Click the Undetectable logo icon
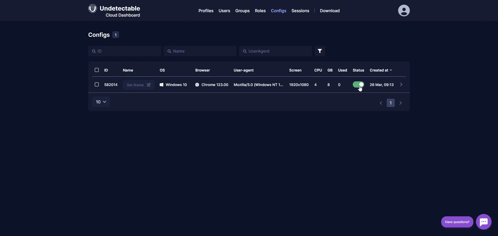 (92, 8)
